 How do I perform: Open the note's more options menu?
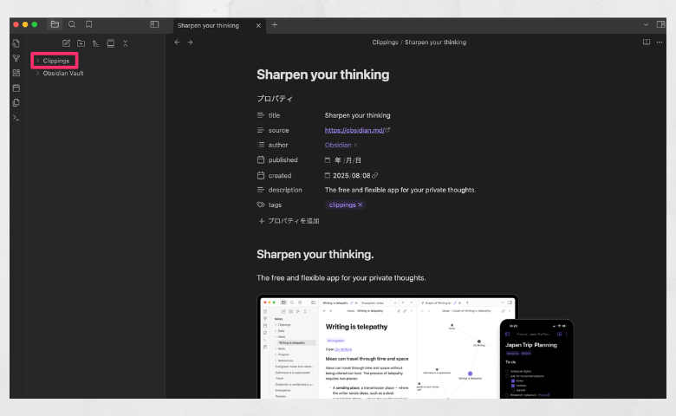click(660, 42)
